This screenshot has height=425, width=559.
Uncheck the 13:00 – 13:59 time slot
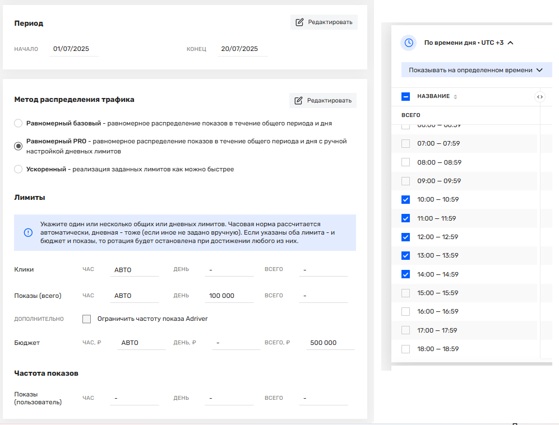(x=405, y=255)
